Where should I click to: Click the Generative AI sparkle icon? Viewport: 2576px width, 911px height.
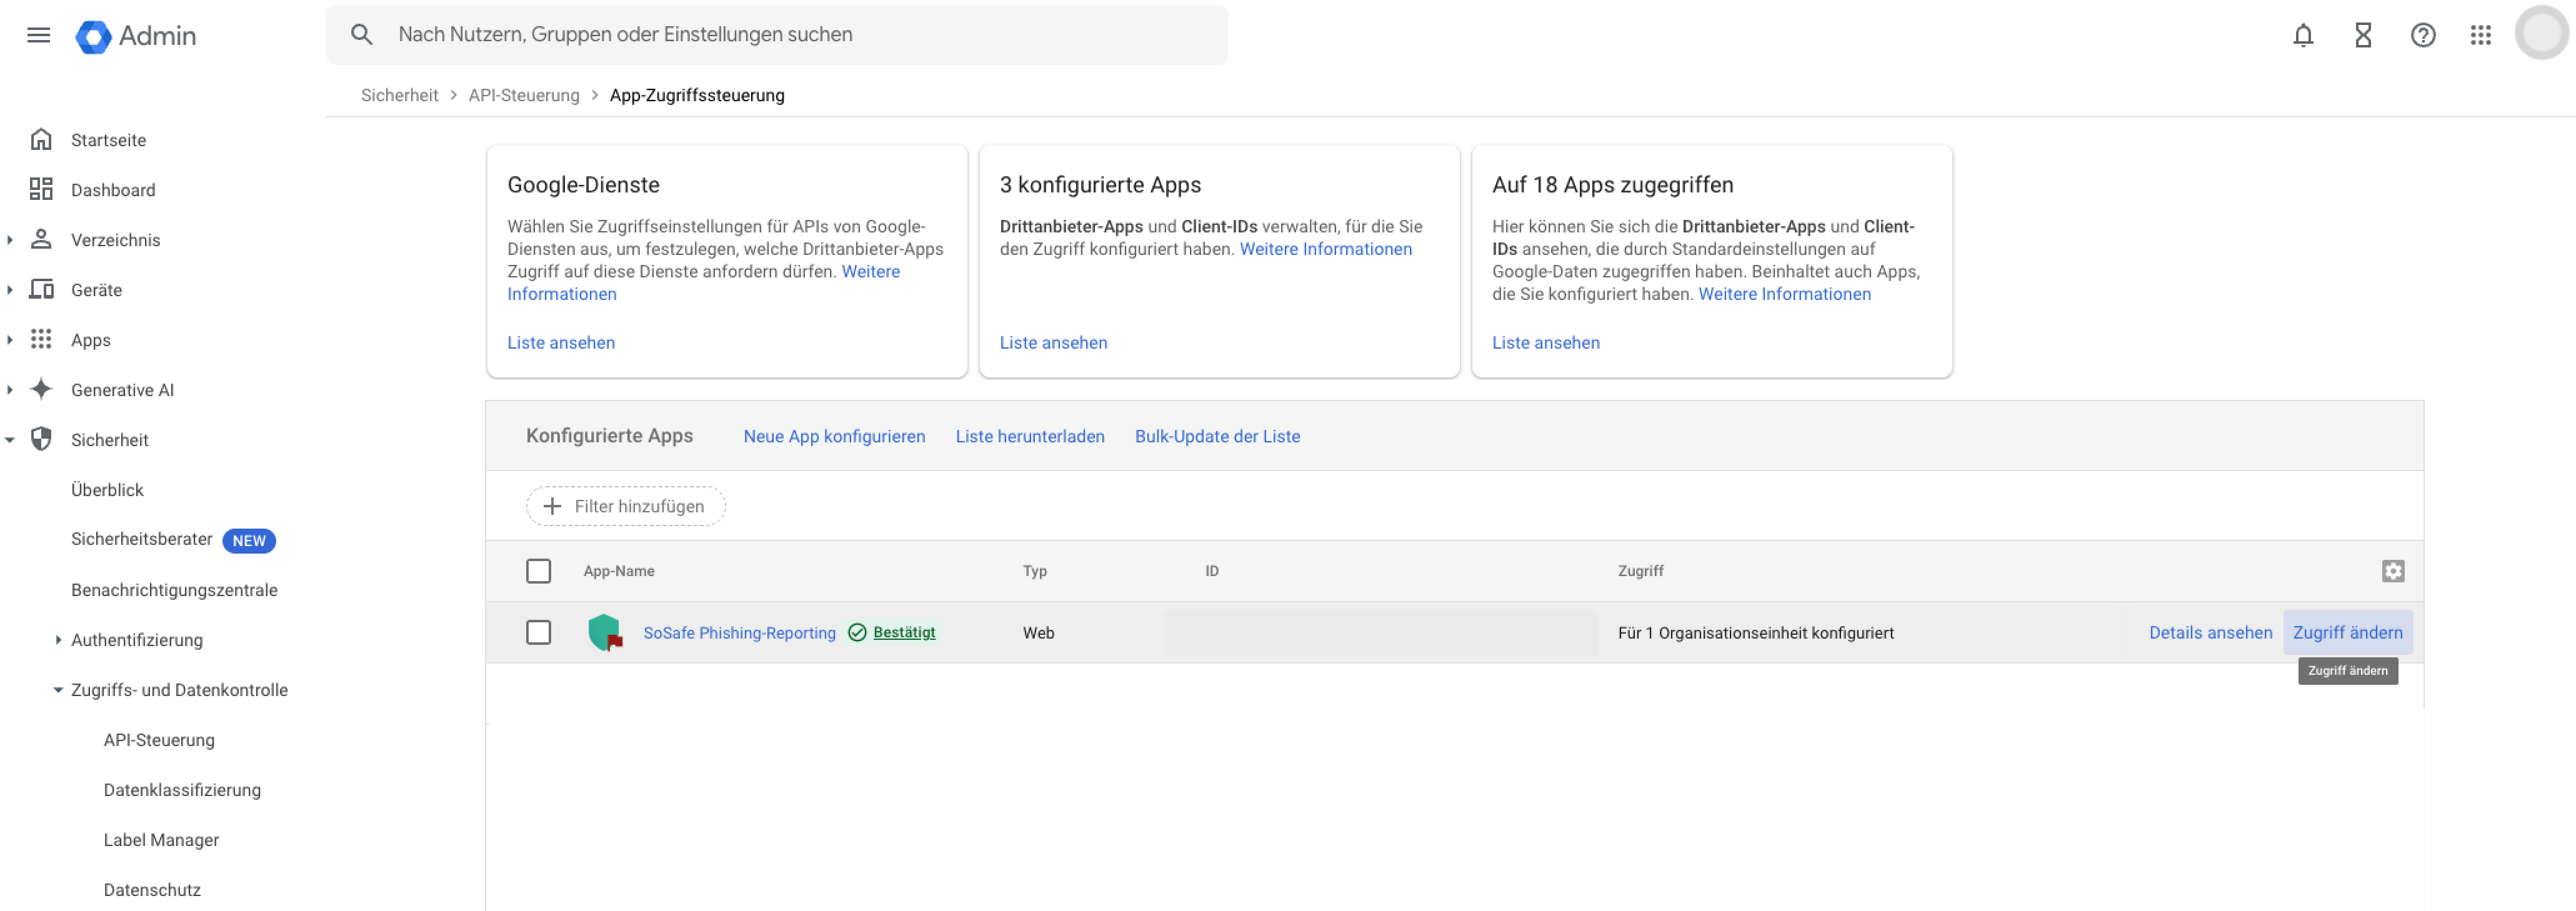tap(41, 389)
